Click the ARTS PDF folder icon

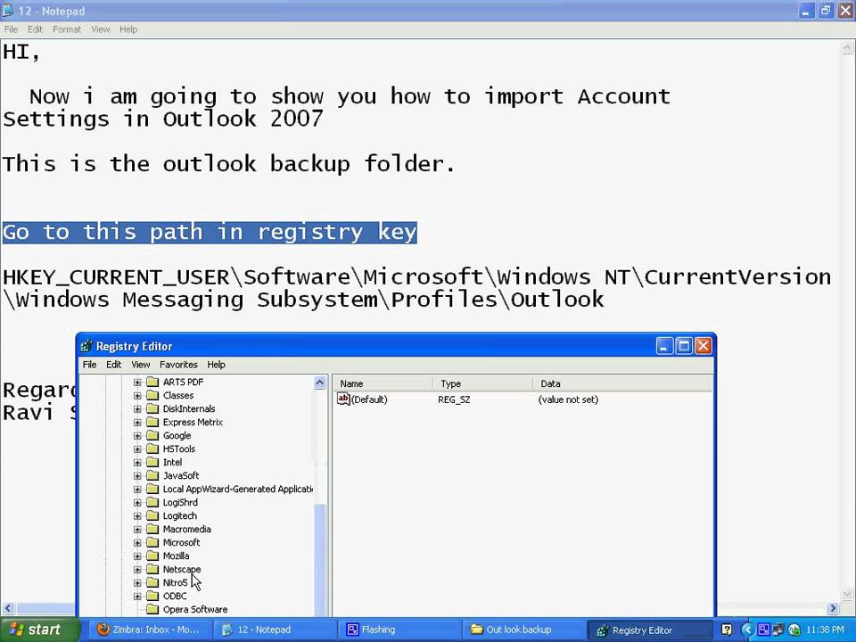(x=152, y=382)
